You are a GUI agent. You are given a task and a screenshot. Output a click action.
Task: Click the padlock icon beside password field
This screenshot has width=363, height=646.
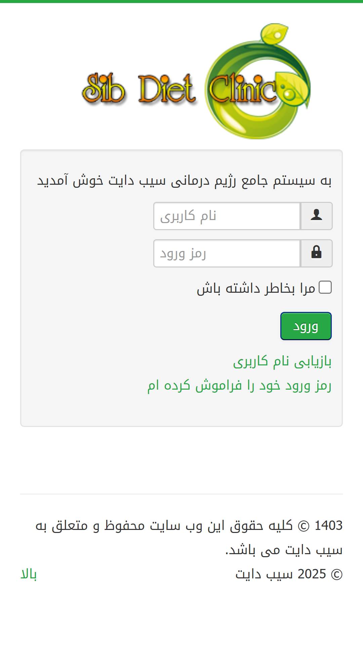[316, 252]
